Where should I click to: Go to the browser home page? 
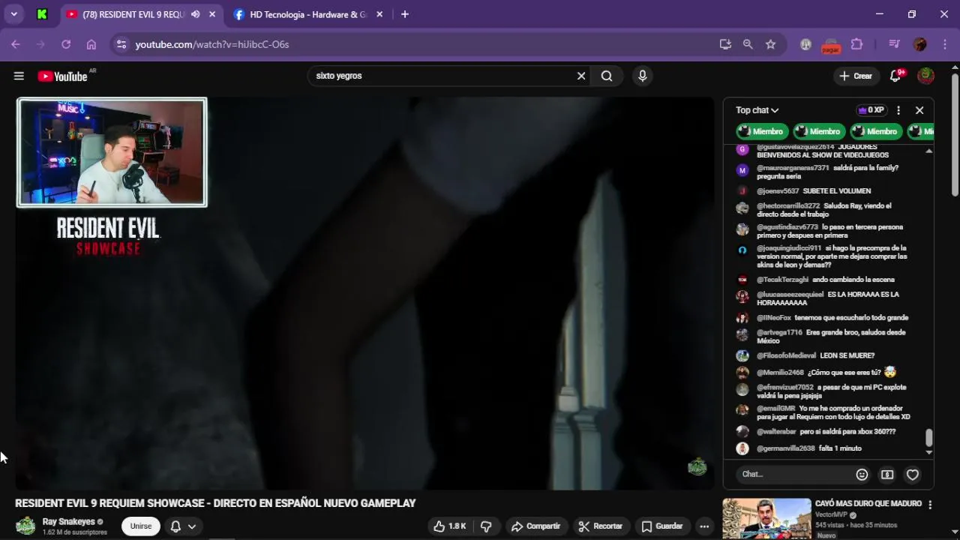tap(91, 44)
